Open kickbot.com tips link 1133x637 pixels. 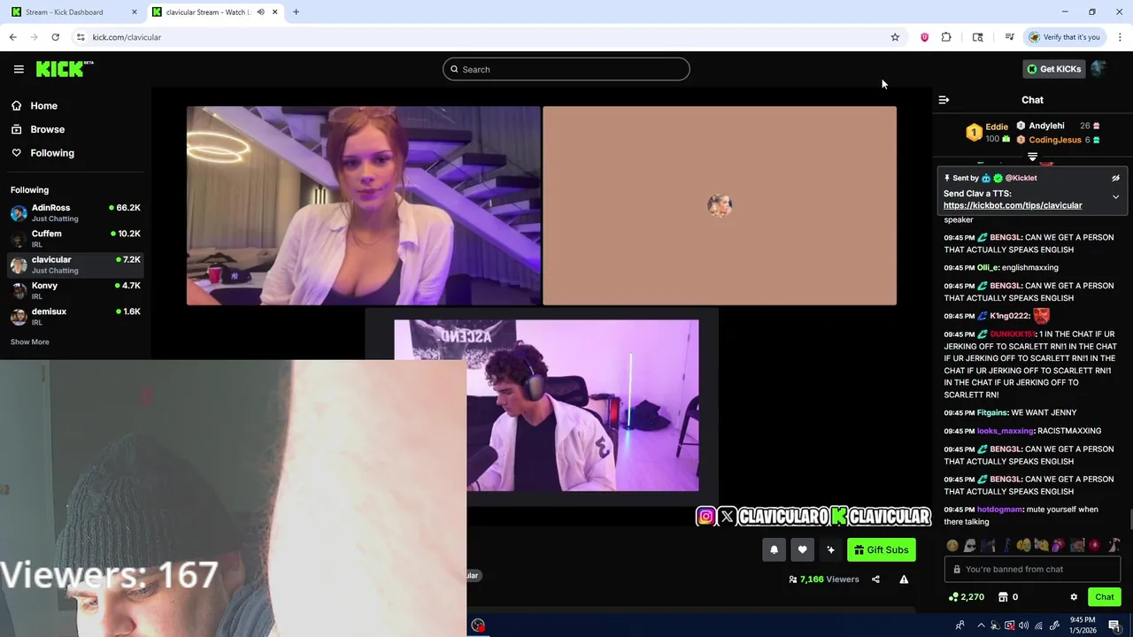[x=1013, y=205]
